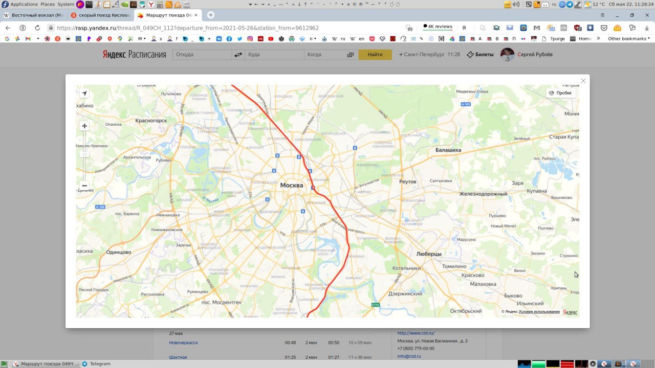655x368 pixels.
Task: Click the Одинцово label on the map
Action: point(119,252)
